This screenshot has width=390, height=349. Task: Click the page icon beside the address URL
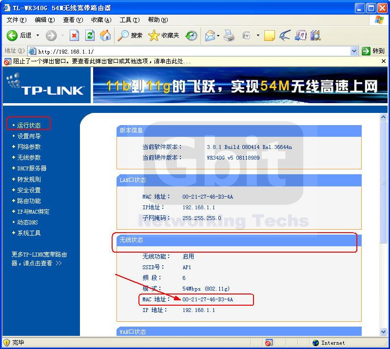point(33,52)
